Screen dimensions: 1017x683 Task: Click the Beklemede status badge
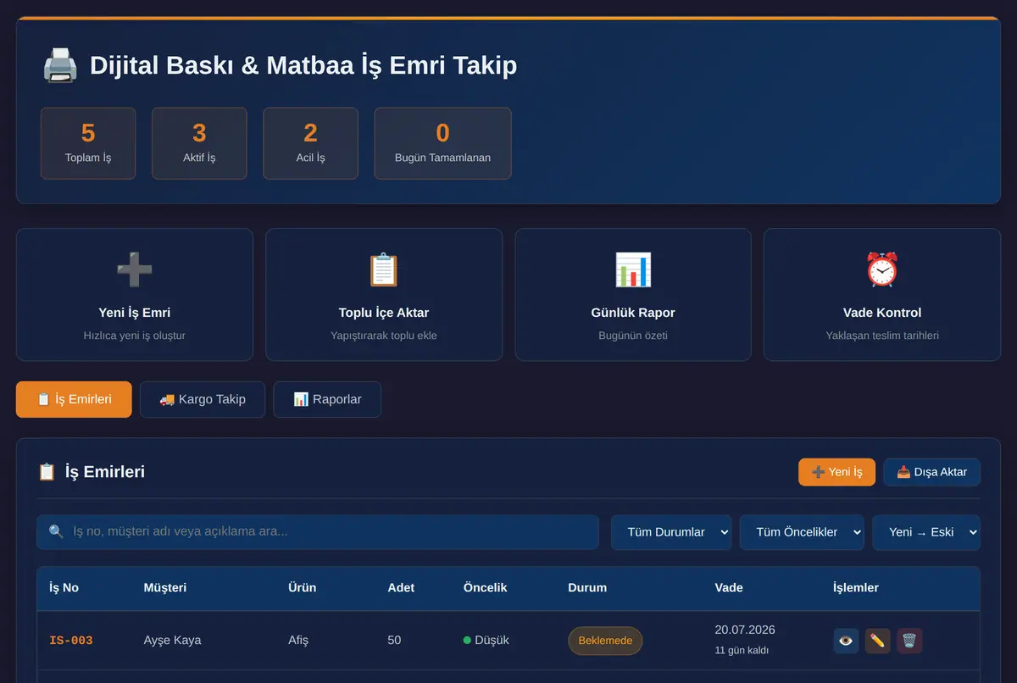tap(605, 641)
